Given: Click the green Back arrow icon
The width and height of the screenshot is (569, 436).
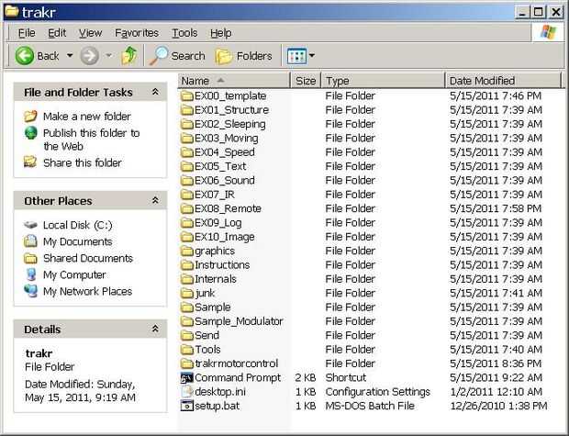Looking at the screenshot, I should (24, 56).
